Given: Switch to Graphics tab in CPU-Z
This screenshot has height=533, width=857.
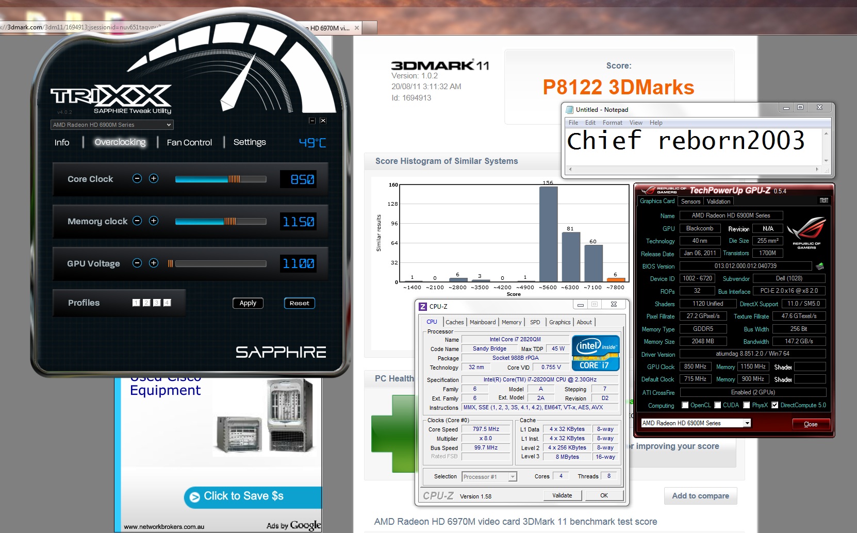Looking at the screenshot, I should click(x=559, y=322).
